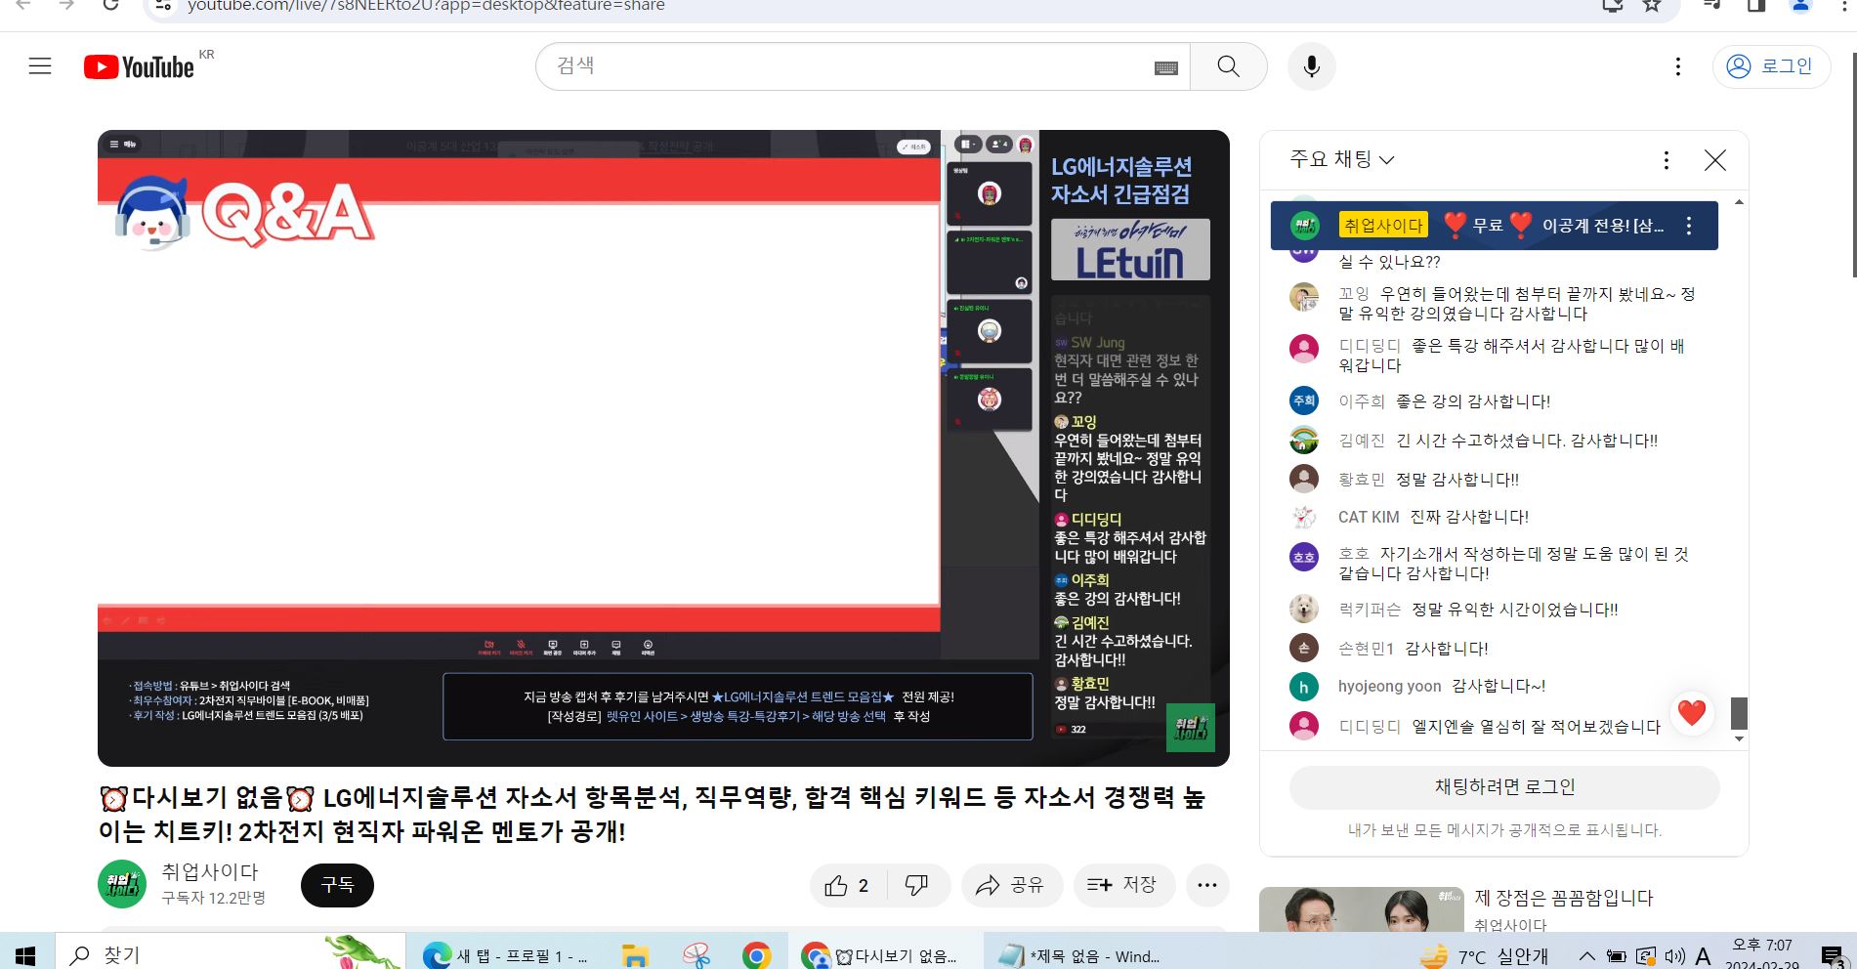Open more actions three-dot button under video
The width and height of the screenshot is (1857, 969).
pos(1207,885)
